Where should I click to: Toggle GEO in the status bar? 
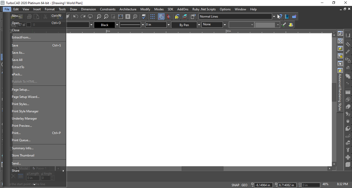(244, 185)
